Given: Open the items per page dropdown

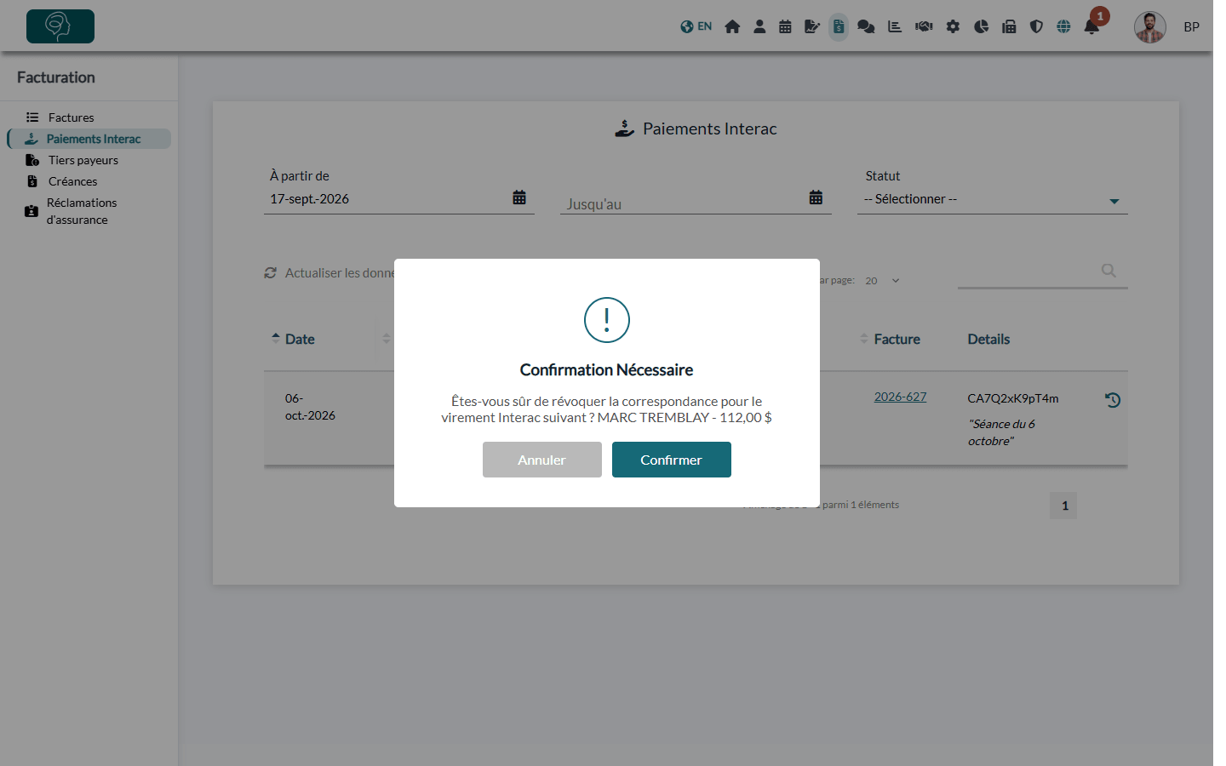Looking at the screenshot, I should (882, 281).
